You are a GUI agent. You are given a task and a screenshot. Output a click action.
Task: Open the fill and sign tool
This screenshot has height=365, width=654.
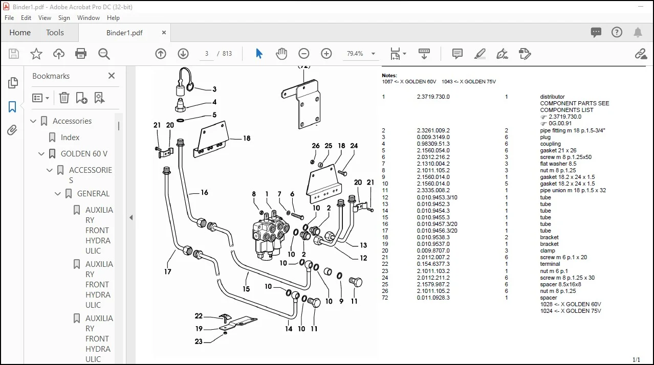click(502, 53)
